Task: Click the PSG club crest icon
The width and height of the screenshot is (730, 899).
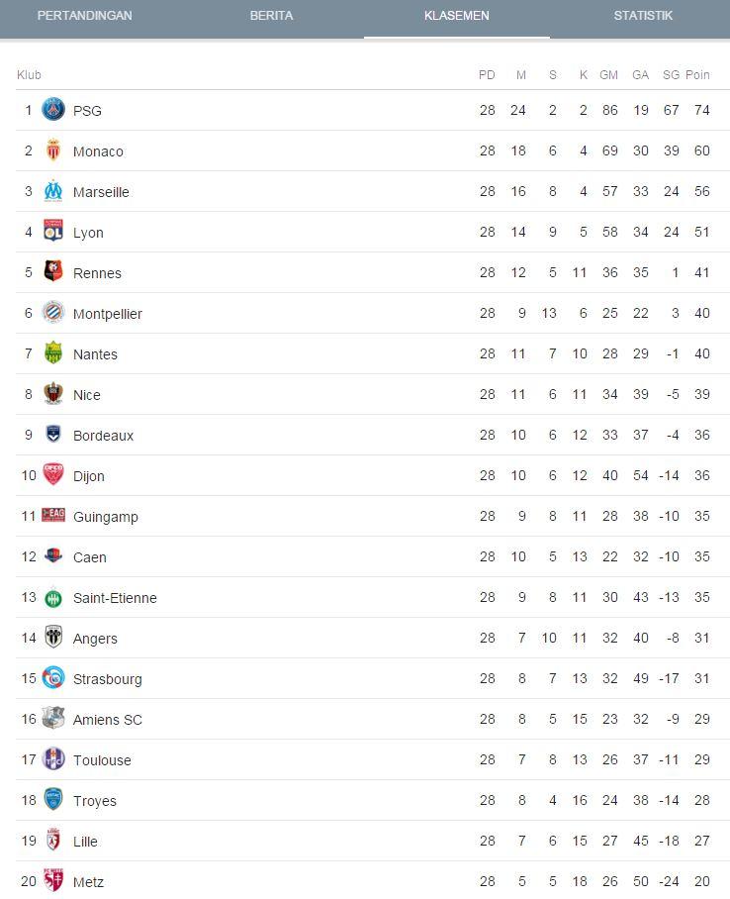Action: tap(53, 109)
